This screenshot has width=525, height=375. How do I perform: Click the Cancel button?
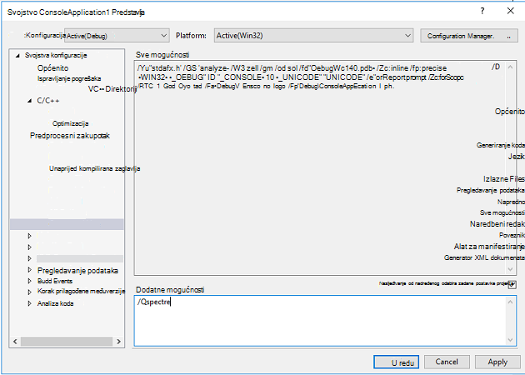(x=447, y=362)
